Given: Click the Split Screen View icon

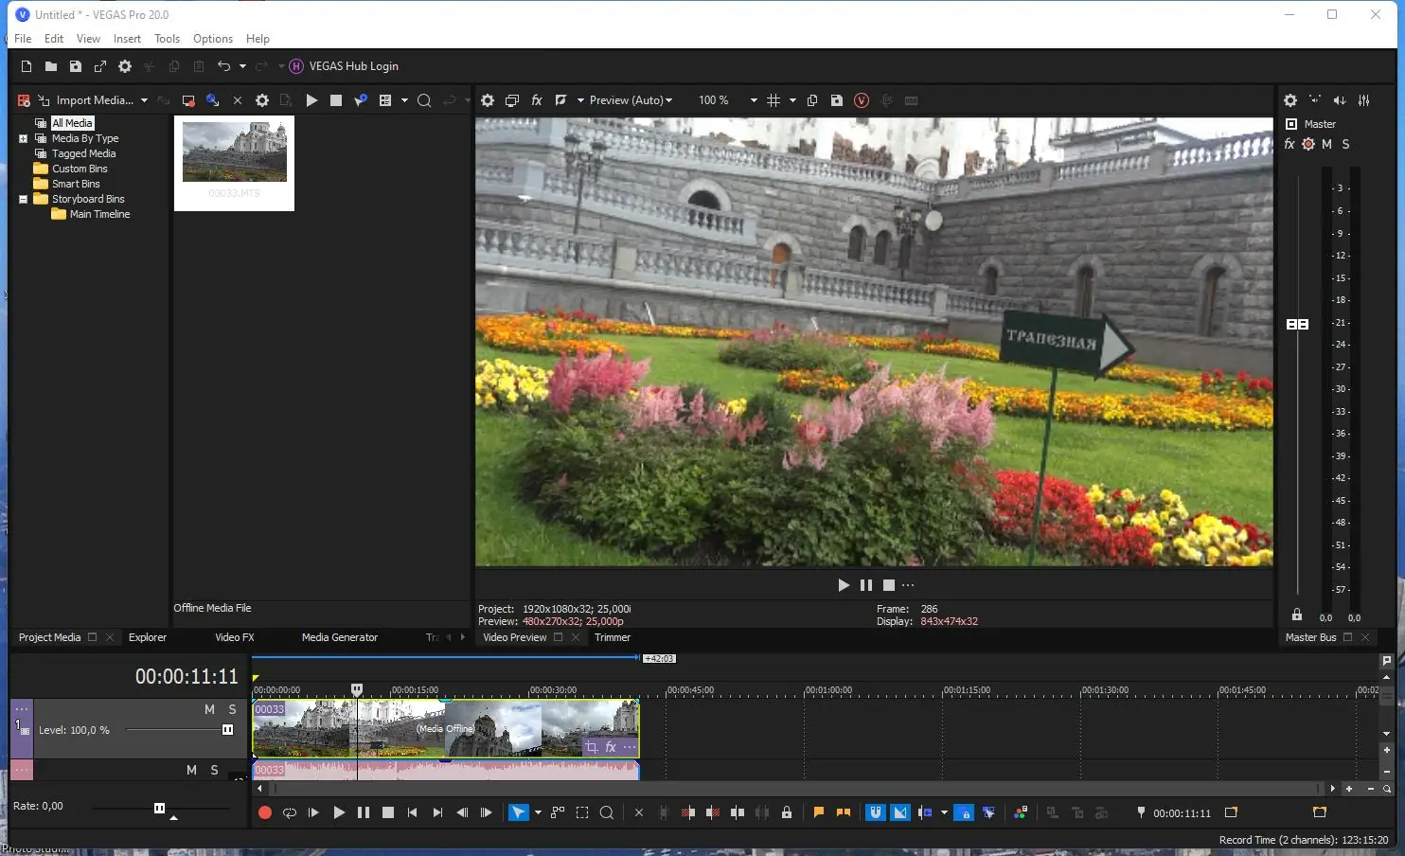Looking at the screenshot, I should 560,100.
